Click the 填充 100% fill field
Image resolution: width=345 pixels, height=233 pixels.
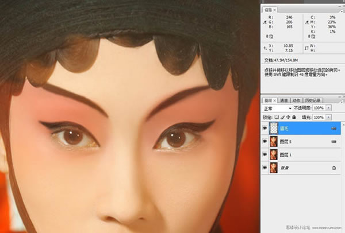(x=319, y=117)
